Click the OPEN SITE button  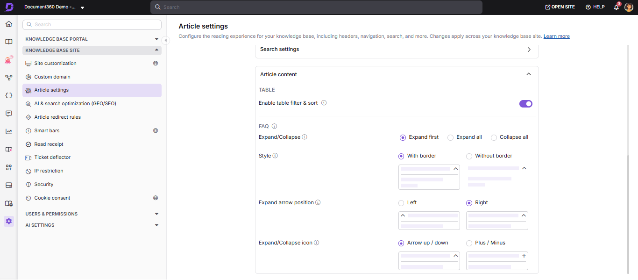560,7
